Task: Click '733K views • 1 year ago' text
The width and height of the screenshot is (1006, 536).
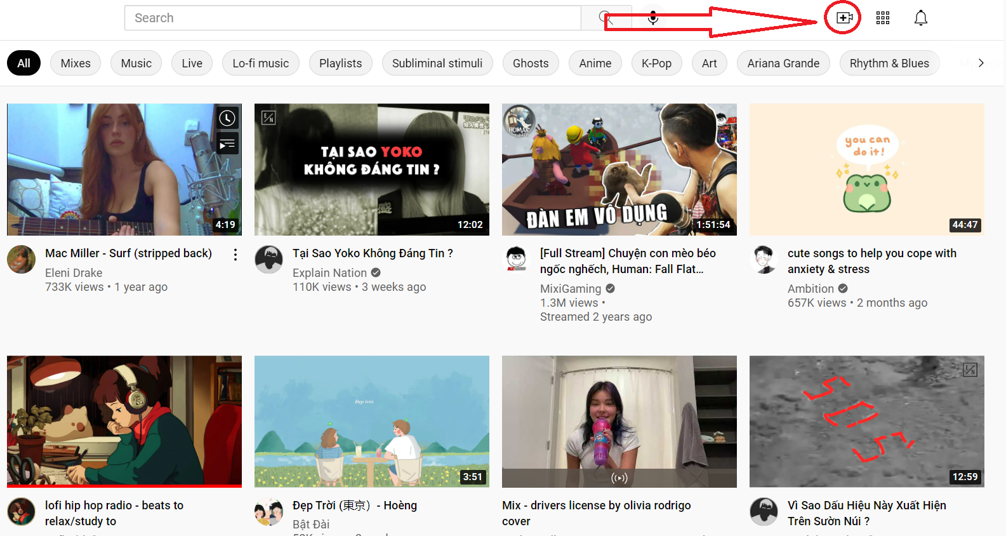Action: (x=106, y=287)
